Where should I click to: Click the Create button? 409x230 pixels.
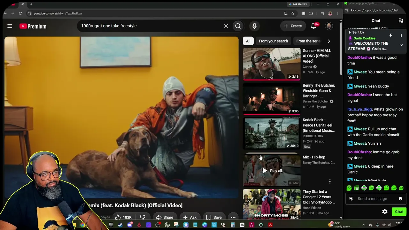[293, 26]
